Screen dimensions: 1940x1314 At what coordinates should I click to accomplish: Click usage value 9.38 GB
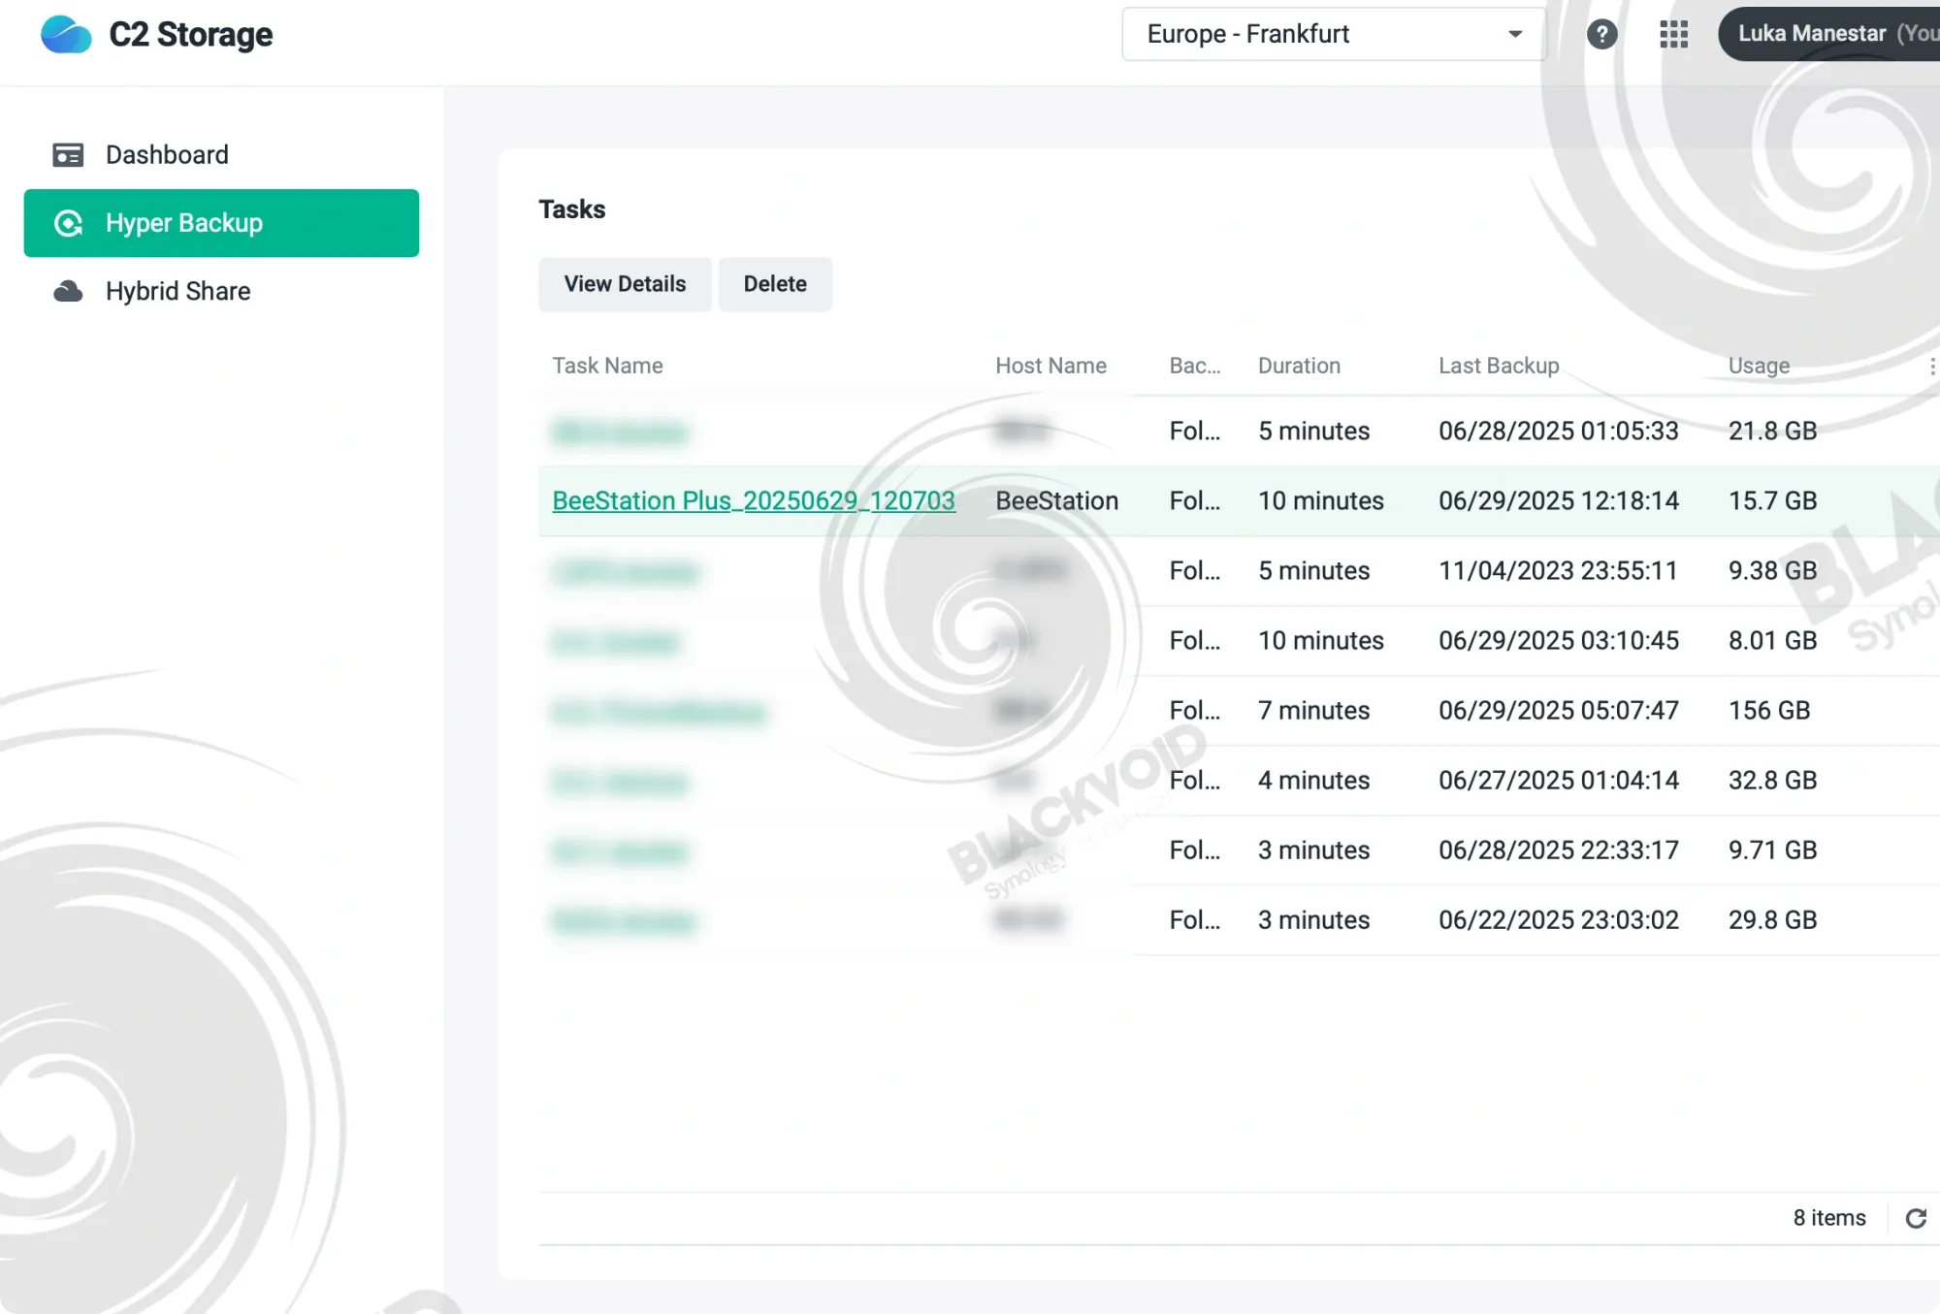1772,570
